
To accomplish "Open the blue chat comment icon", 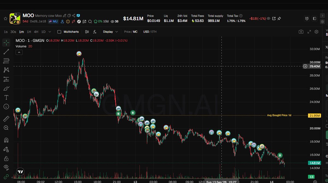I will [78, 16].
